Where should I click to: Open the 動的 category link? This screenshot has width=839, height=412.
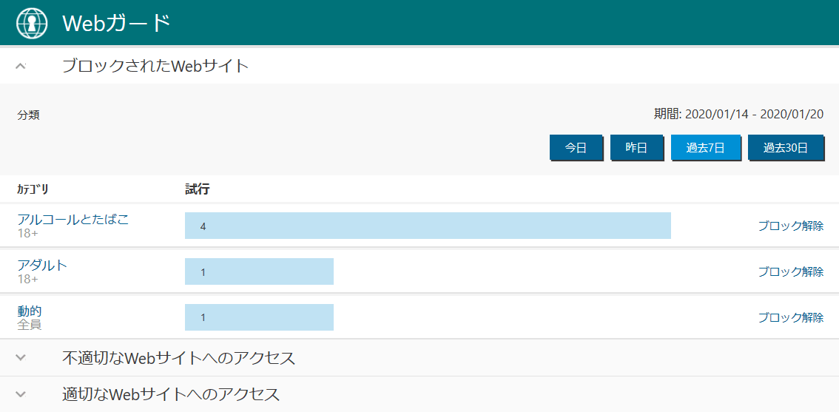pyautogui.click(x=30, y=311)
